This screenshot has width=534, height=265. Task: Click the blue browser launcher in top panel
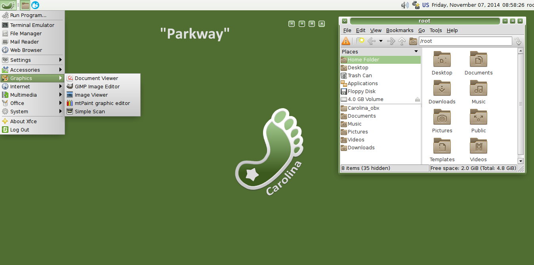[35, 5]
